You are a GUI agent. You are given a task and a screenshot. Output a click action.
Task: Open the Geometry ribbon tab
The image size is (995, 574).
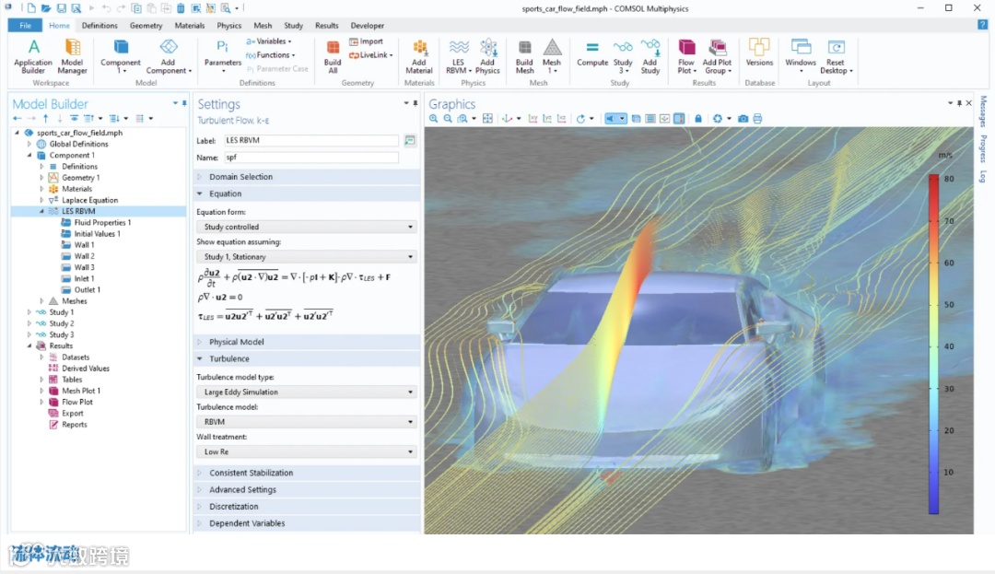click(x=146, y=26)
